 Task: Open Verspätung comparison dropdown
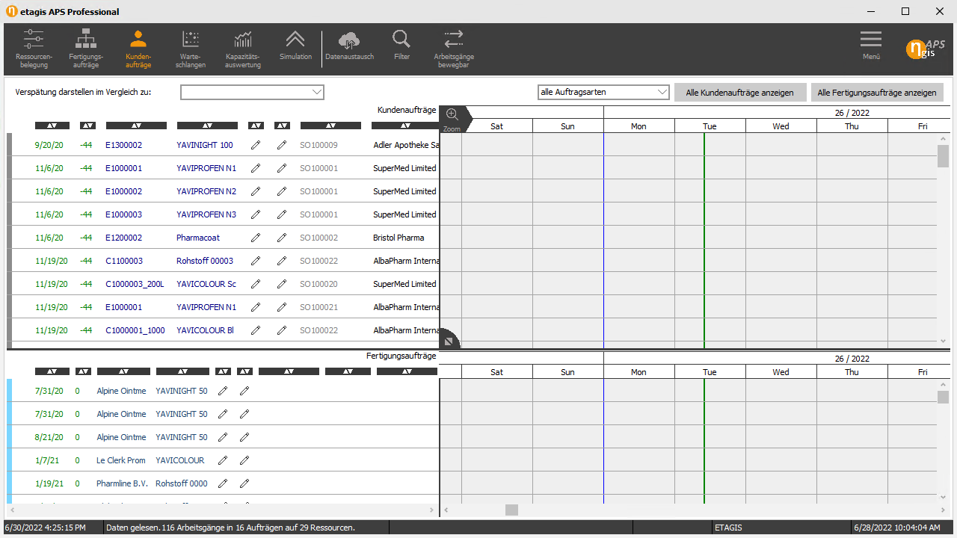point(252,92)
